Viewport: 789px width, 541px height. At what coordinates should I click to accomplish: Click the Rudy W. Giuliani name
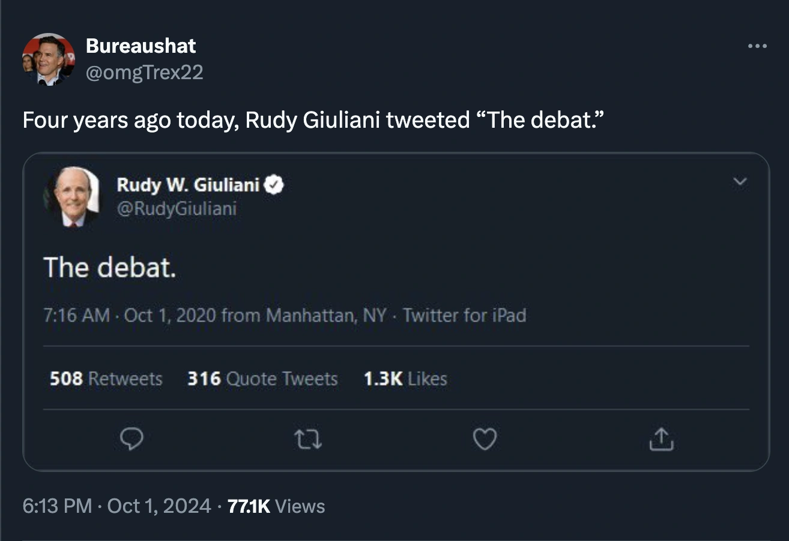tap(187, 185)
